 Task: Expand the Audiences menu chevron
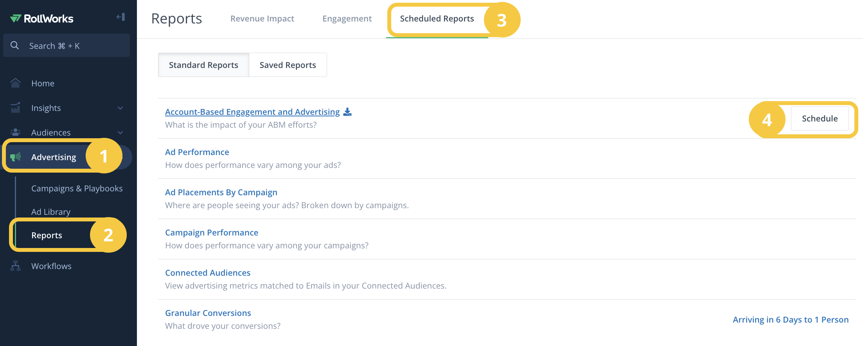(x=120, y=133)
